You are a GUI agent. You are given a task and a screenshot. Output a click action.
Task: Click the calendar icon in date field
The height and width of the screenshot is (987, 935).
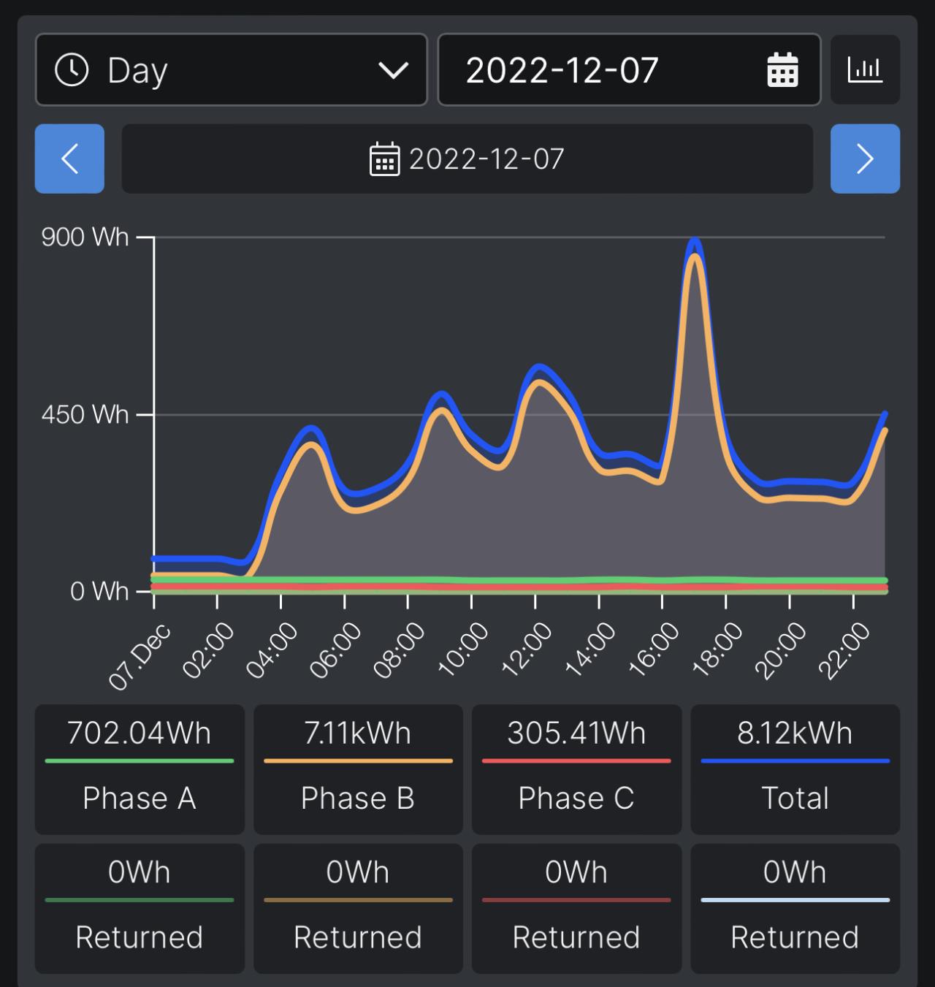[x=782, y=70]
